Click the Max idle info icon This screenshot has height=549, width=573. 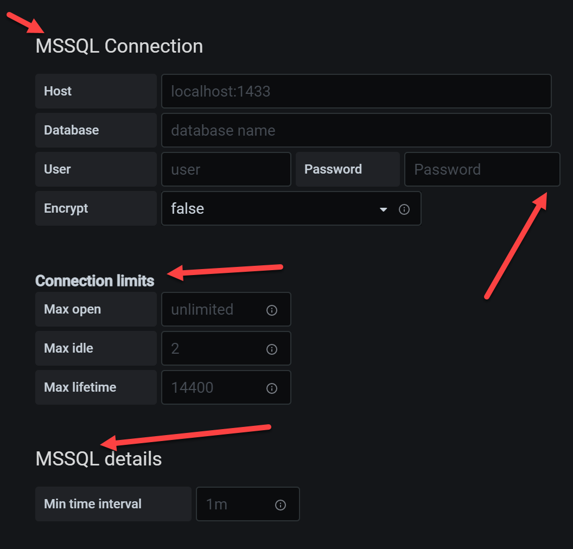271,349
